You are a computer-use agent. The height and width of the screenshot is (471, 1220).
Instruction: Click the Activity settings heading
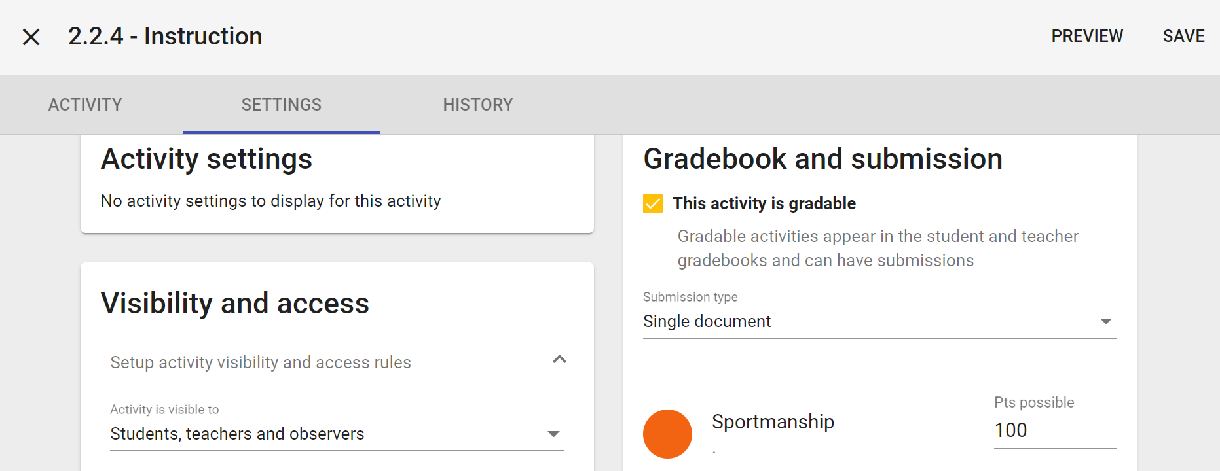pos(206,159)
